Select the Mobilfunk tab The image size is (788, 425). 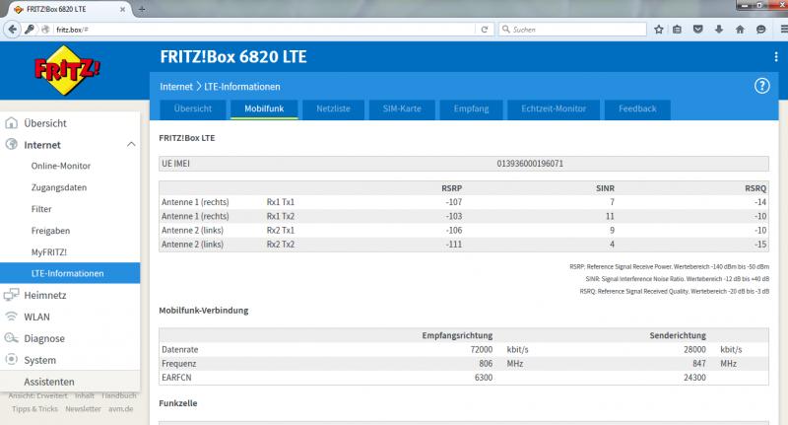[264, 109]
